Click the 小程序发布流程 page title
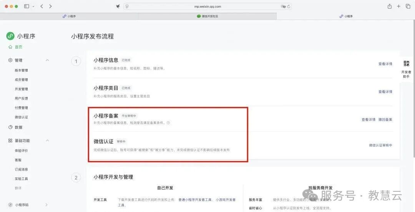The height and width of the screenshot is (212, 415). pyautogui.click(x=92, y=36)
